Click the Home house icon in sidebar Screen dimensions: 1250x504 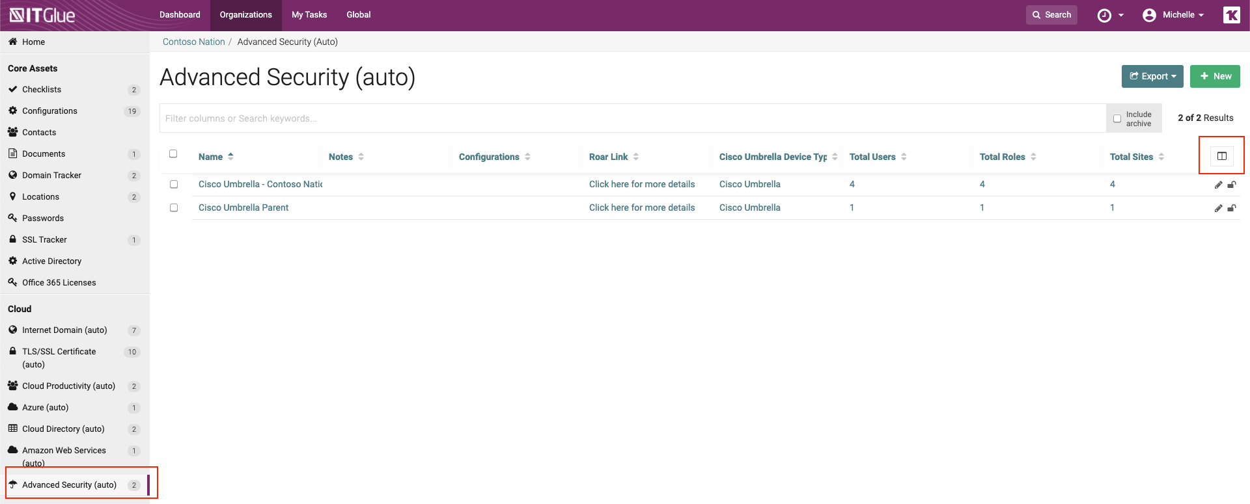[12, 42]
